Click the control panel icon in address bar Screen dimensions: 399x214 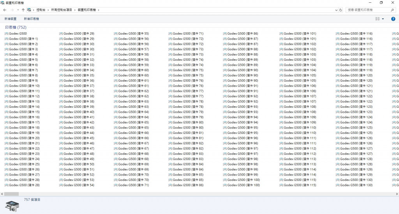point(29,10)
